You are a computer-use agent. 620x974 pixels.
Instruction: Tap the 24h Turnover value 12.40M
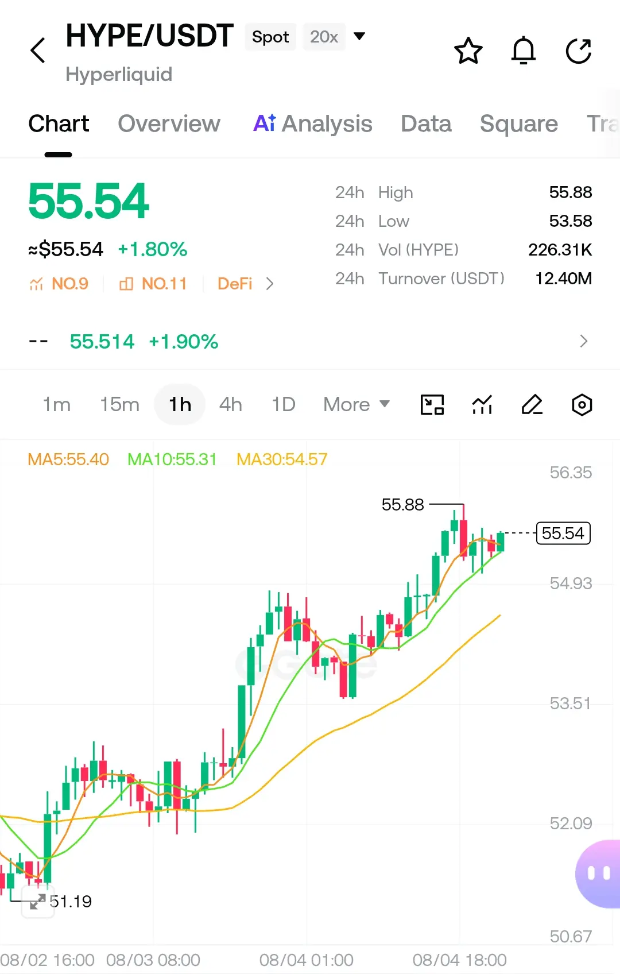coord(564,279)
